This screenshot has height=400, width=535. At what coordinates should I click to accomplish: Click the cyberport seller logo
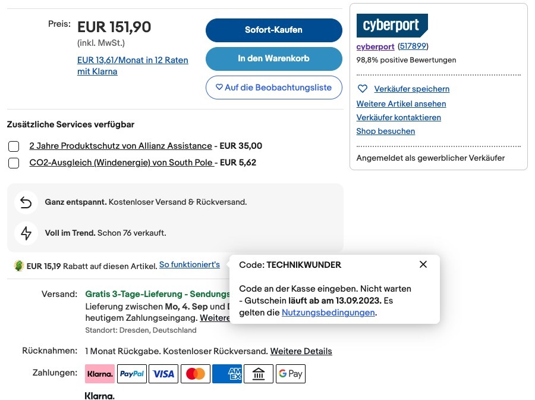click(x=392, y=26)
